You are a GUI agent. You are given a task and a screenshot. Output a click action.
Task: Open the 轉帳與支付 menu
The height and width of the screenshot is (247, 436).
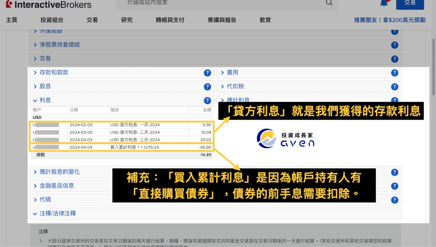170,20
